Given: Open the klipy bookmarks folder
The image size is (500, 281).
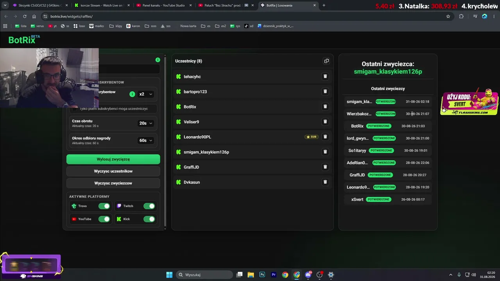Looking at the screenshot, I should click(116, 26).
